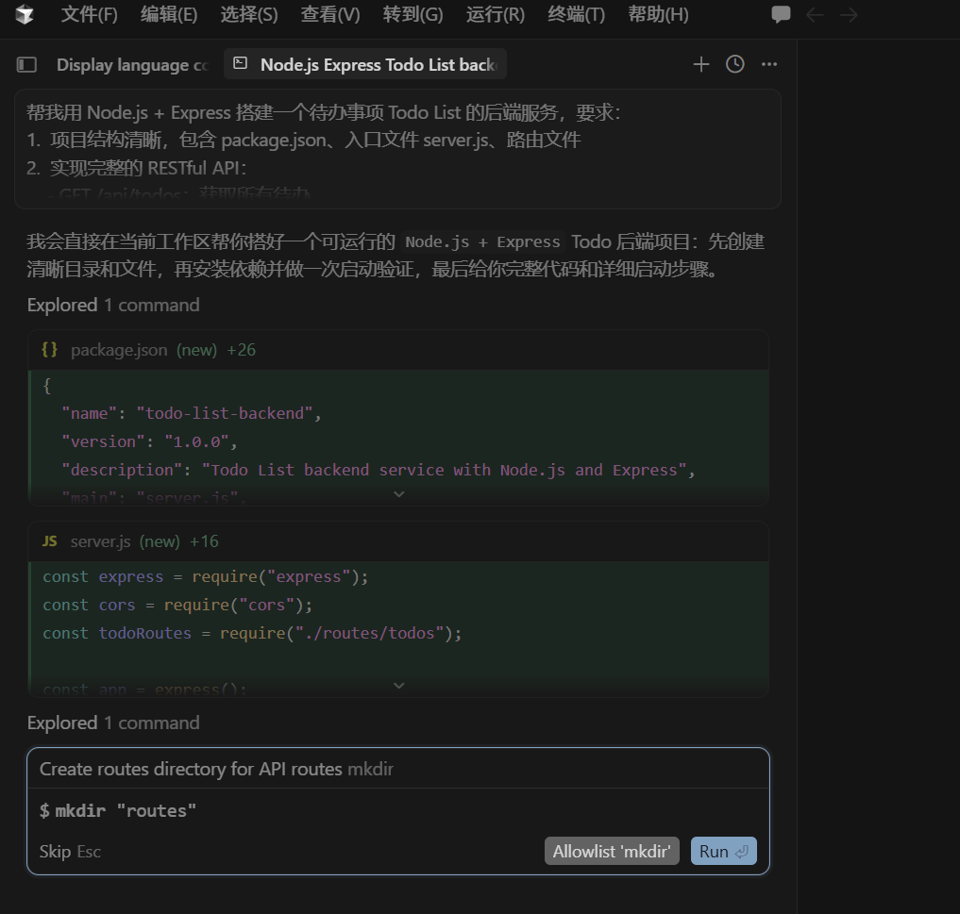Click the require("cors") code line
This screenshot has height=914, width=960.
[x=177, y=605]
